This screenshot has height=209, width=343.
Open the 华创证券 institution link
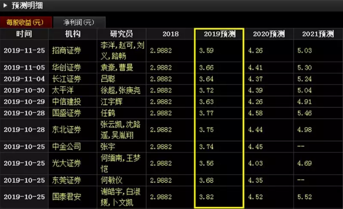(x=66, y=67)
